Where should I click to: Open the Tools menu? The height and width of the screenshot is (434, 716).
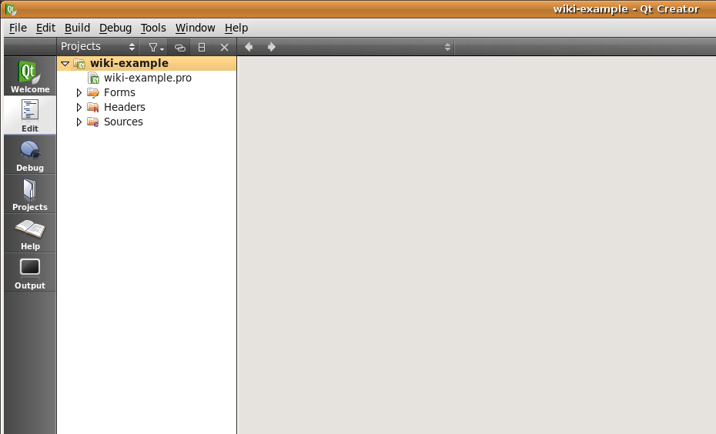tap(153, 28)
